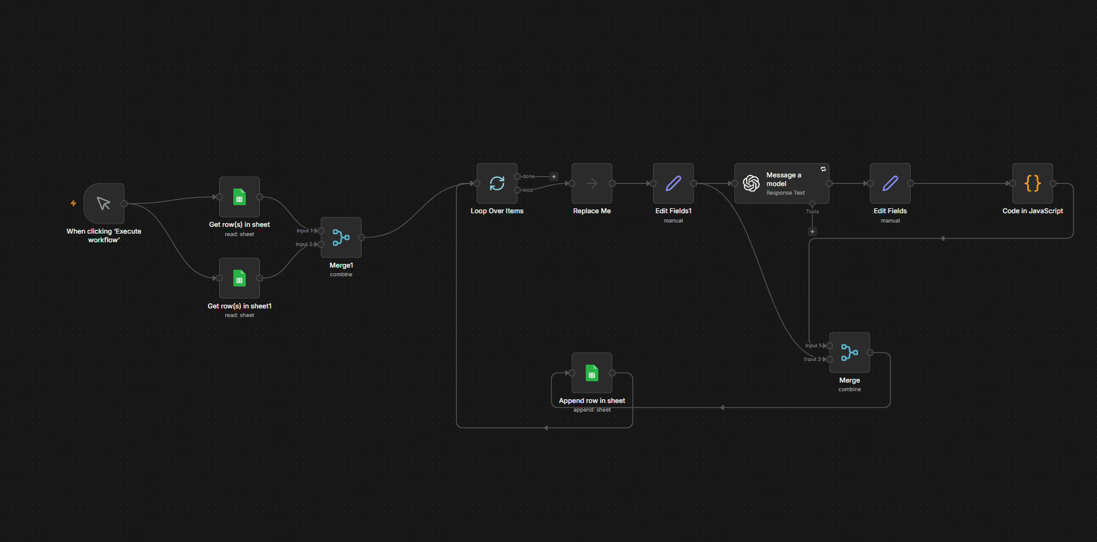Image resolution: width=1097 pixels, height=542 pixels.
Task: Select the "Response Text" subtitle
Action: pos(786,193)
